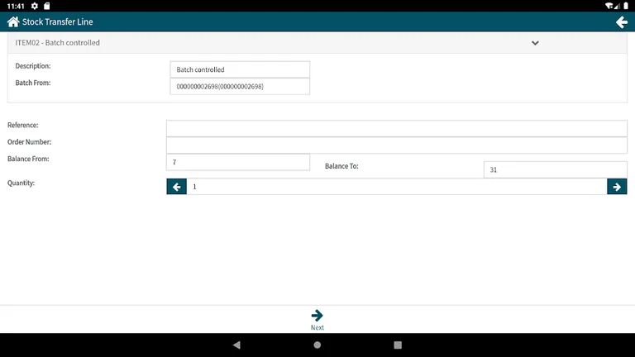
Task: Tap Android recent apps square button
Action: coord(398,345)
